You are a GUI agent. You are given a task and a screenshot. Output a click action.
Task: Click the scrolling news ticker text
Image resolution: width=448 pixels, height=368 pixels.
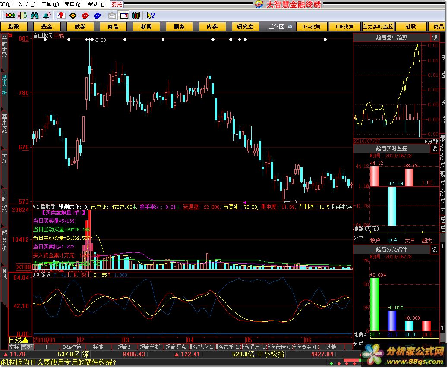(58, 362)
